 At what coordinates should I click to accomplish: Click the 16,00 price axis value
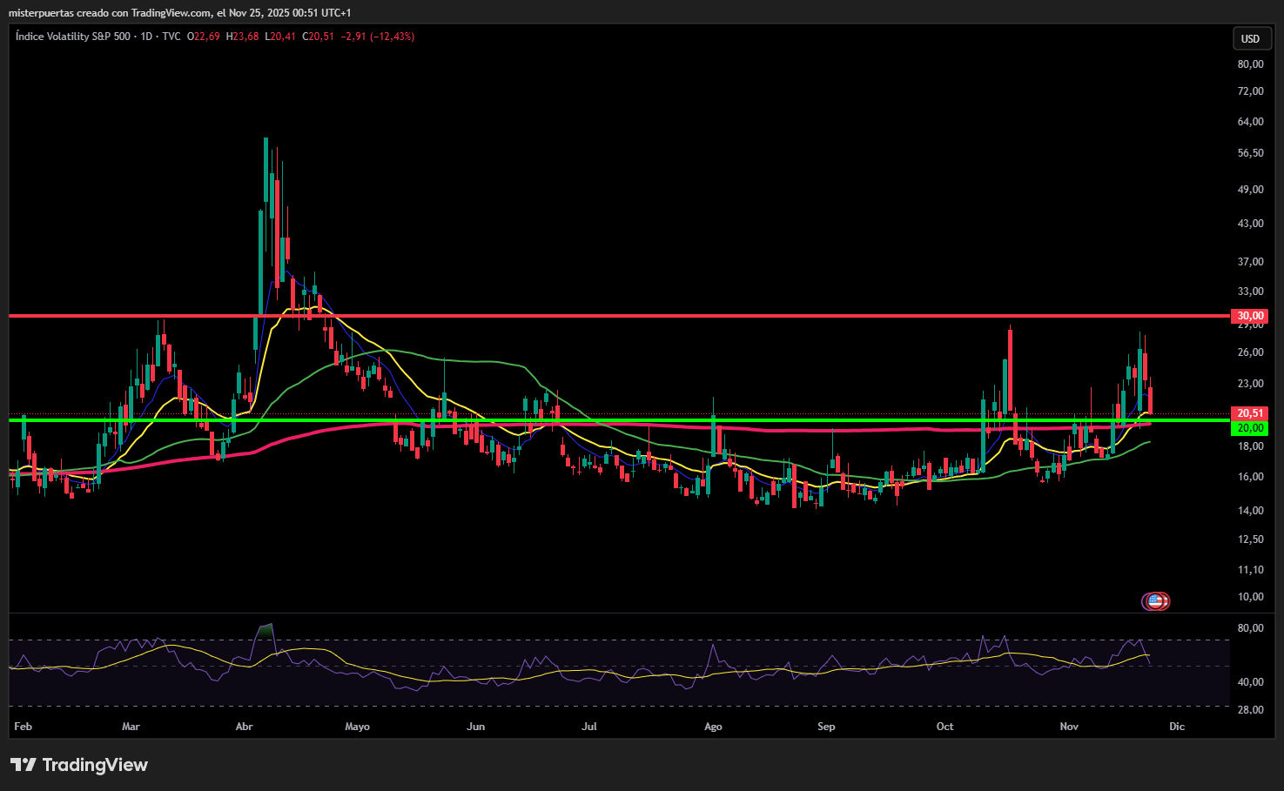tap(1250, 477)
